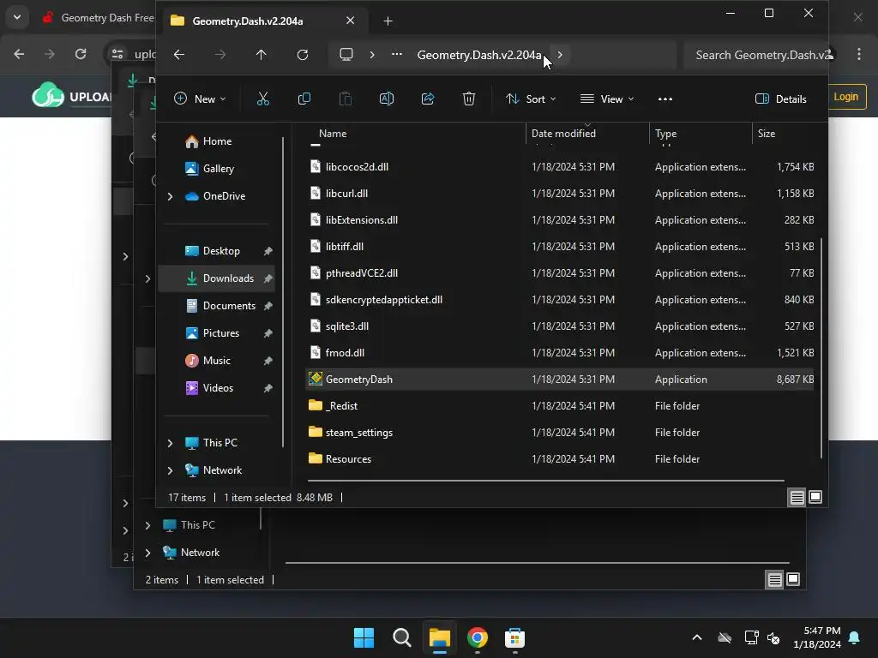Click the Cut scissors icon in toolbar
The height and width of the screenshot is (658, 878).
(262, 99)
